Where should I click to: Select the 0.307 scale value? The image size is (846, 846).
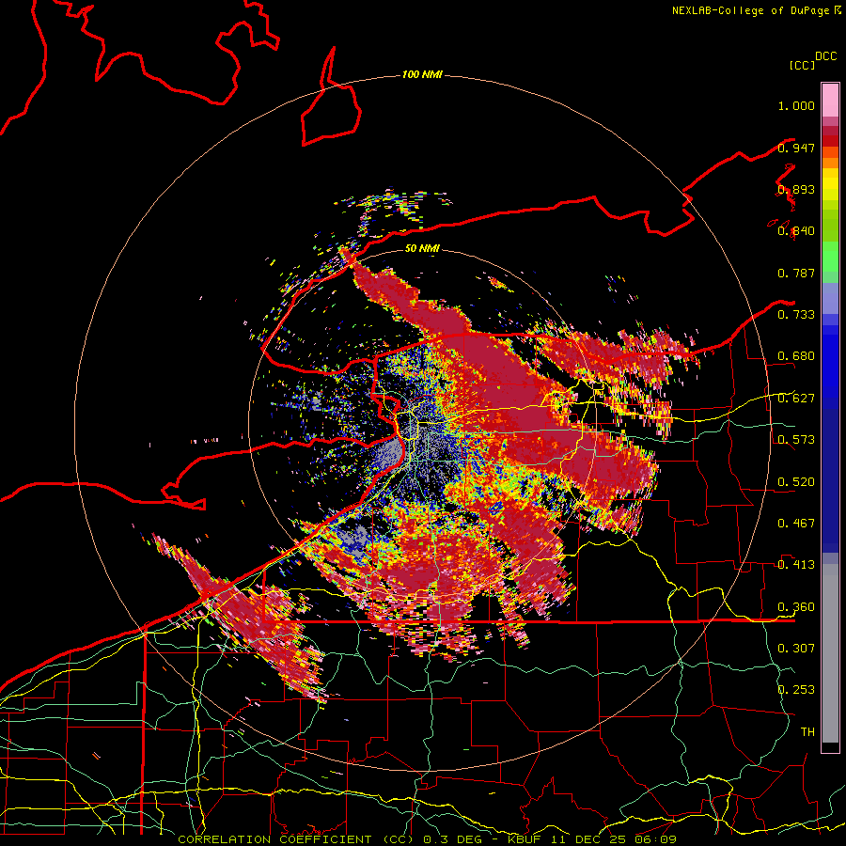pos(796,648)
